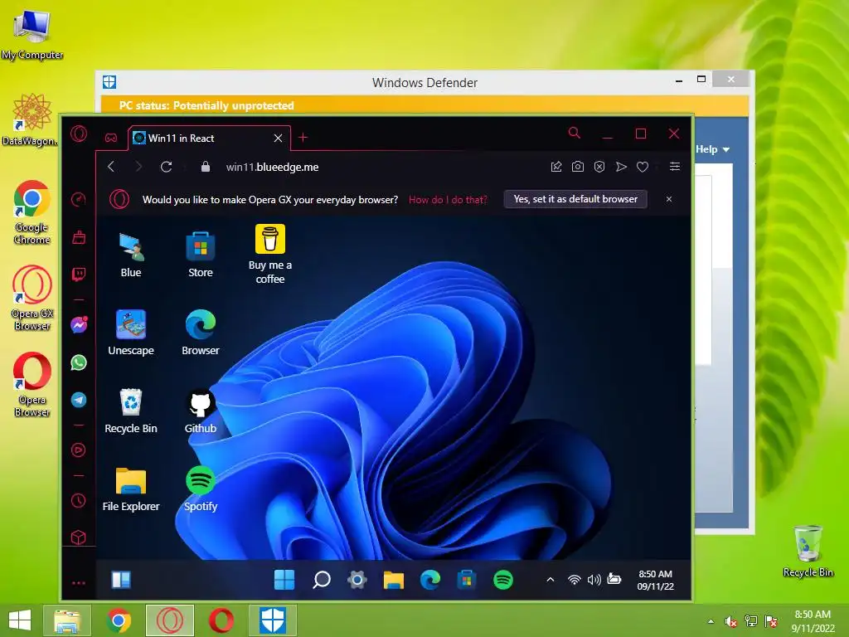Open the DataWagon desktop shortcut

coord(32,120)
